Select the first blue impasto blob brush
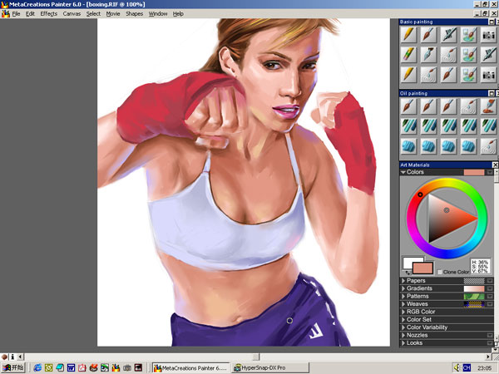The image size is (499, 374). click(408, 145)
